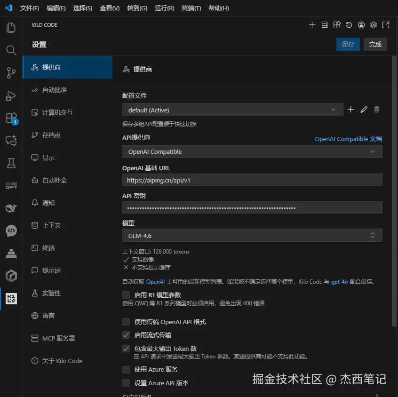398x397 pixels.
Task: Open the Search view in activity bar
Action: coord(11,50)
